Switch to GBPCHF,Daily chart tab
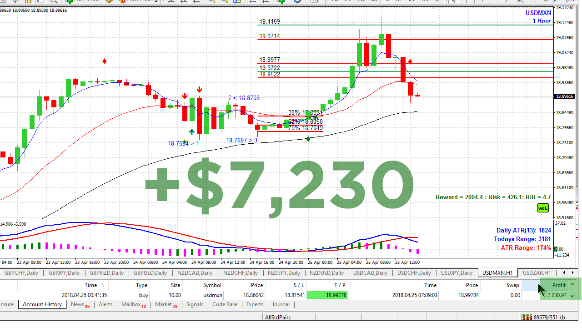The width and height of the screenshot is (582, 328). pos(22,273)
